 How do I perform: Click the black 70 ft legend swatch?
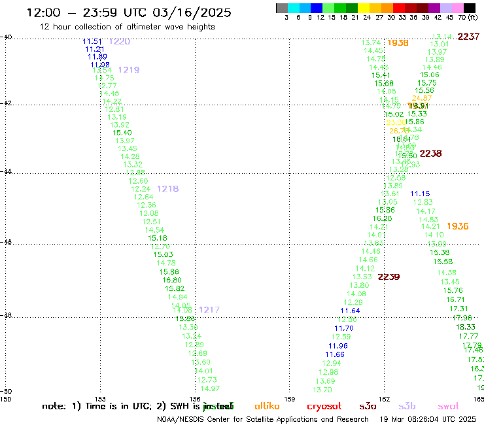[470, 8]
